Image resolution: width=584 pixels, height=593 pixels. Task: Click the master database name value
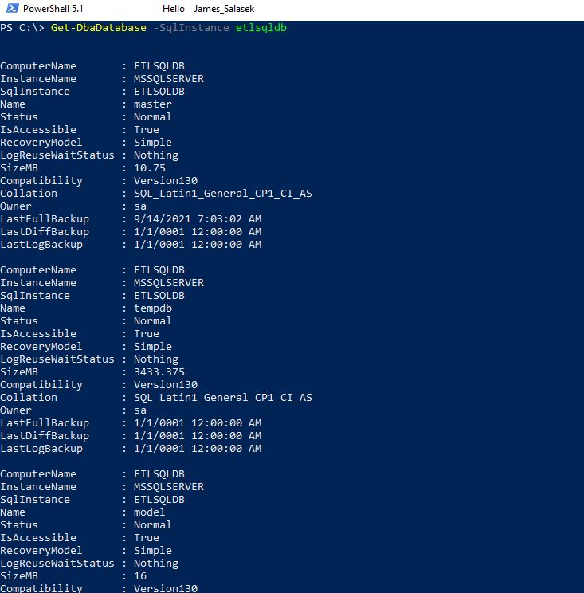153,104
